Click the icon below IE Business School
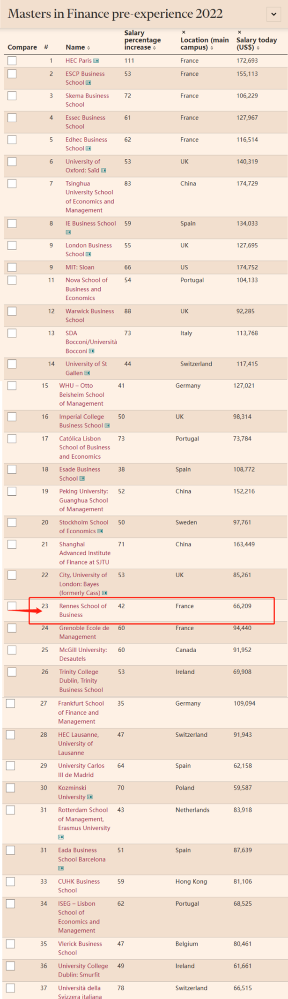This screenshot has height=999, width=288. [68, 232]
